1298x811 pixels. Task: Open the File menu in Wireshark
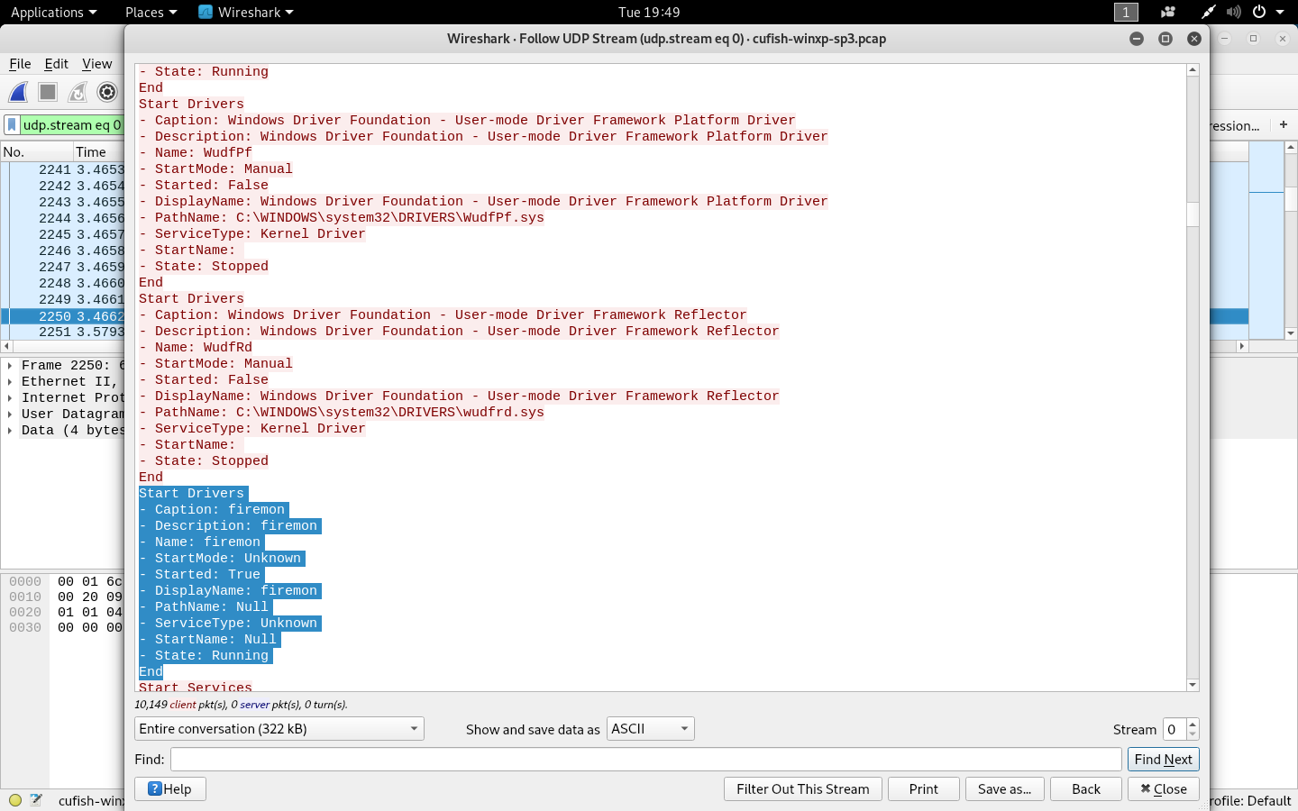point(20,64)
